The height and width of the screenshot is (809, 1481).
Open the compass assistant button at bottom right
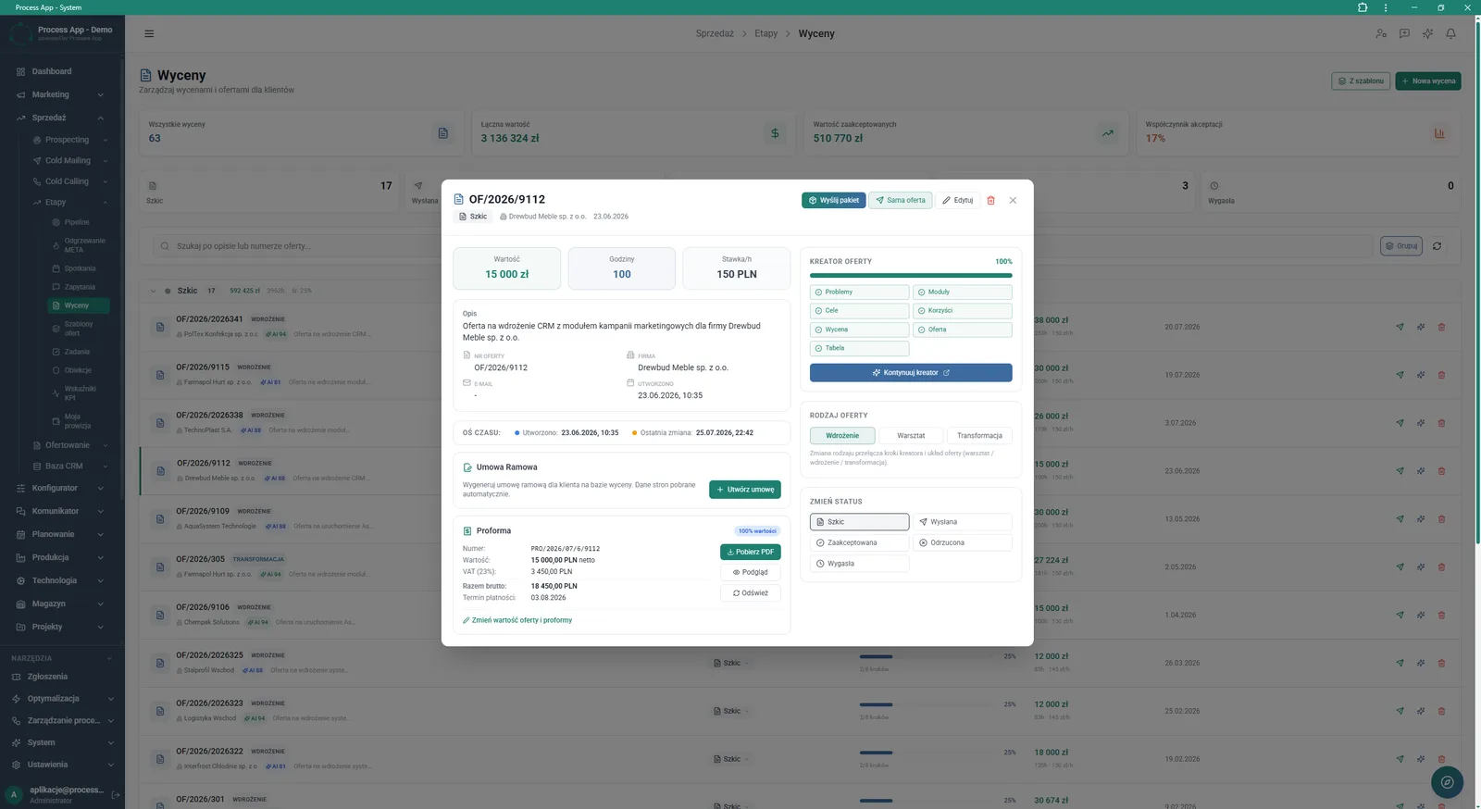click(x=1447, y=782)
